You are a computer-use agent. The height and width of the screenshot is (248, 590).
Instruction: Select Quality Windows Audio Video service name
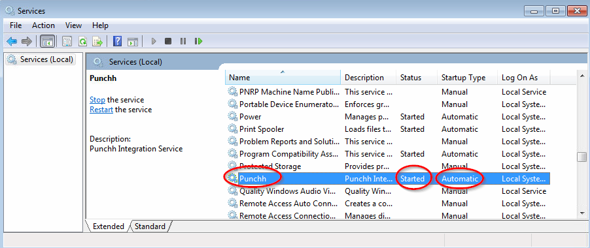[x=287, y=191]
